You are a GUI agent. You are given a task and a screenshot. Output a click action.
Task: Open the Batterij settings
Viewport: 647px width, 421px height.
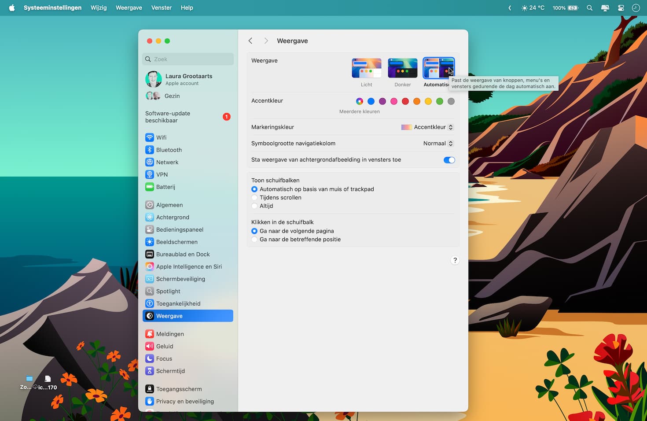point(166,187)
